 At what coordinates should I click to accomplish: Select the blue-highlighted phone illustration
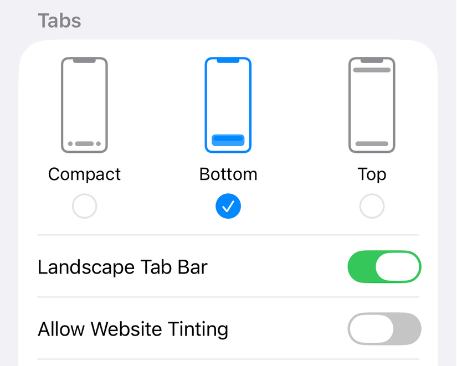(x=228, y=104)
